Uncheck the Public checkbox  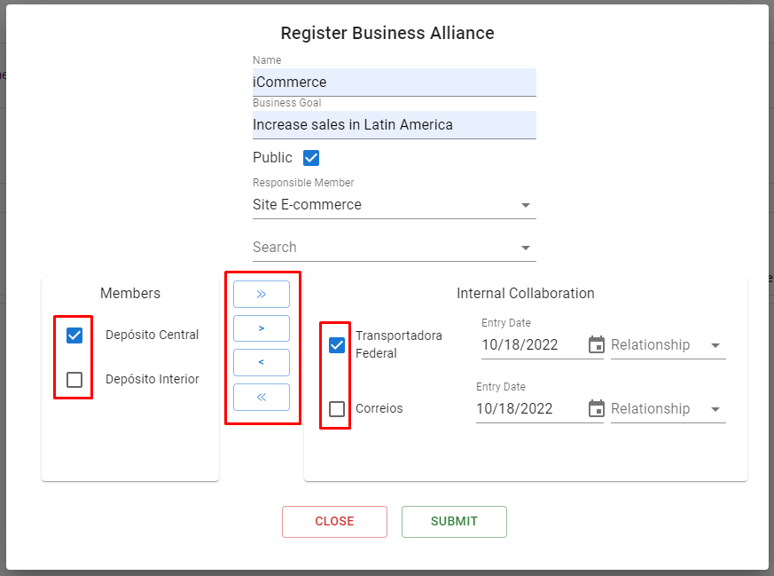point(311,158)
